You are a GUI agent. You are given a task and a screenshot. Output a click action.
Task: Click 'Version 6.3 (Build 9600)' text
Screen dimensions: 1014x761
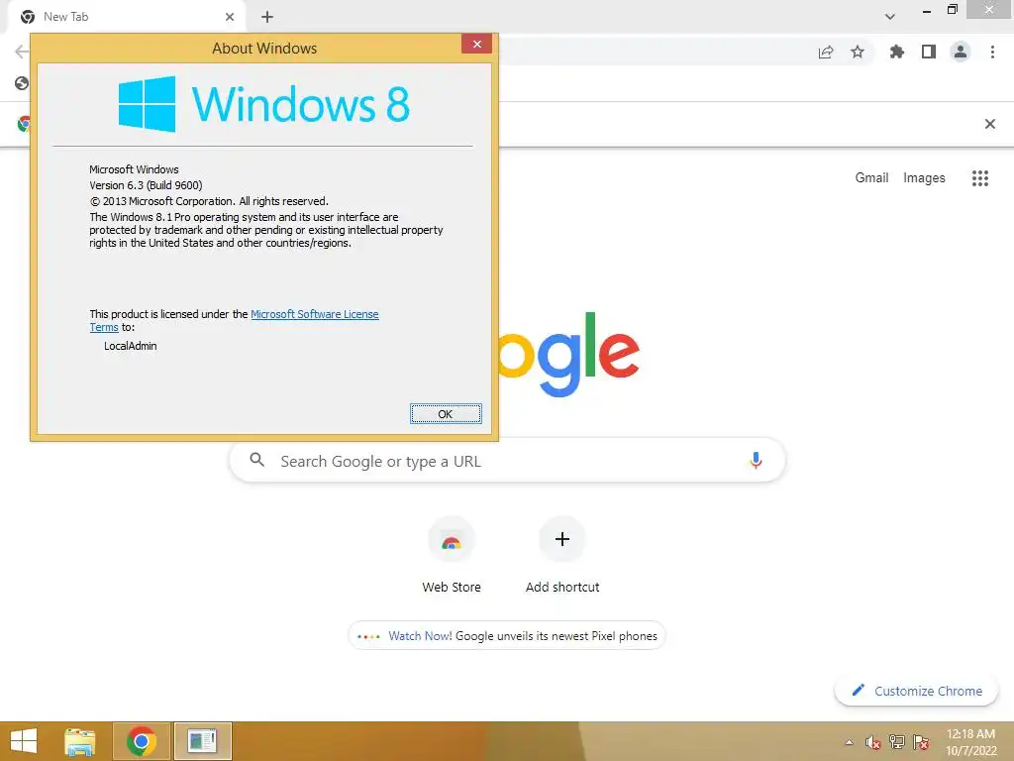pyautogui.click(x=146, y=185)
